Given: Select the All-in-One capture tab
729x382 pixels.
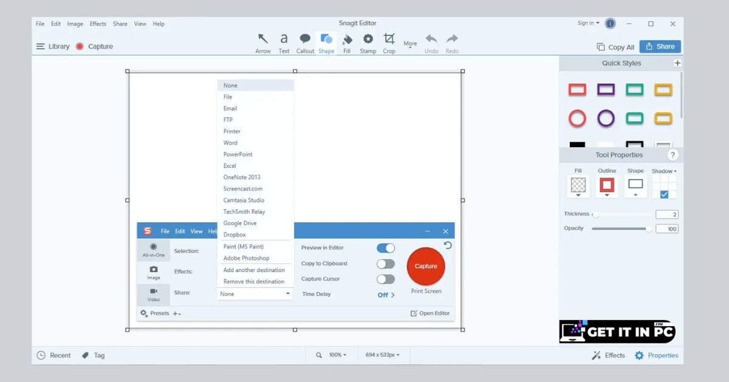Looking at the screenshot, I should 154,250.
